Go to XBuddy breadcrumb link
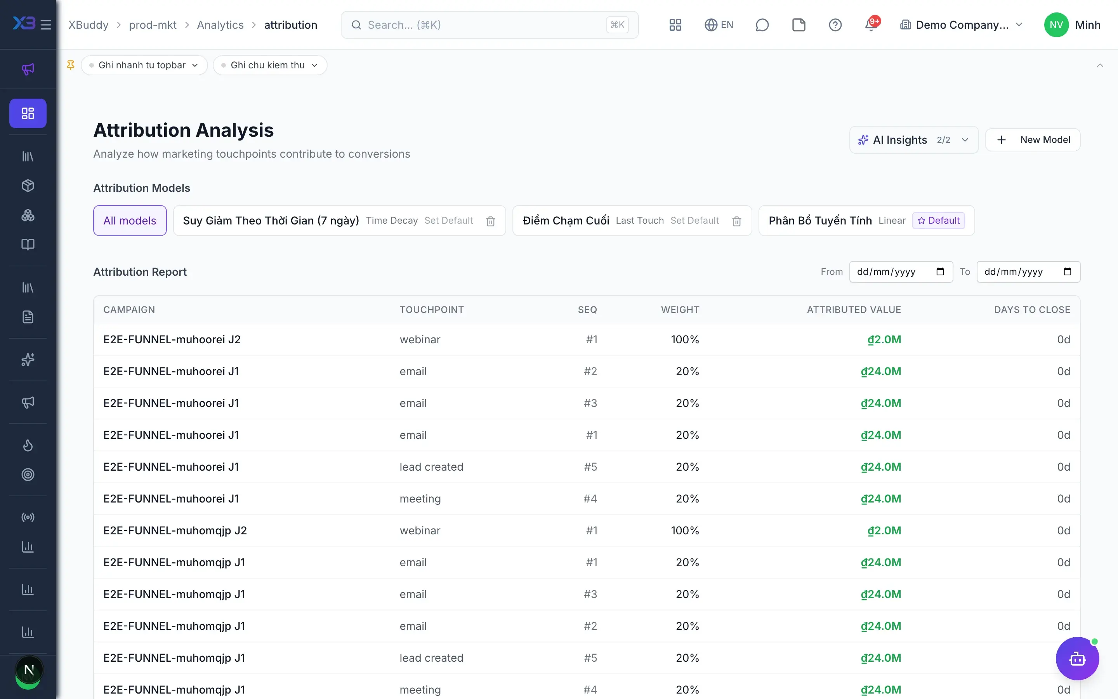The width and height of the screenshot is (1118, 699). (x=89, y=24)
